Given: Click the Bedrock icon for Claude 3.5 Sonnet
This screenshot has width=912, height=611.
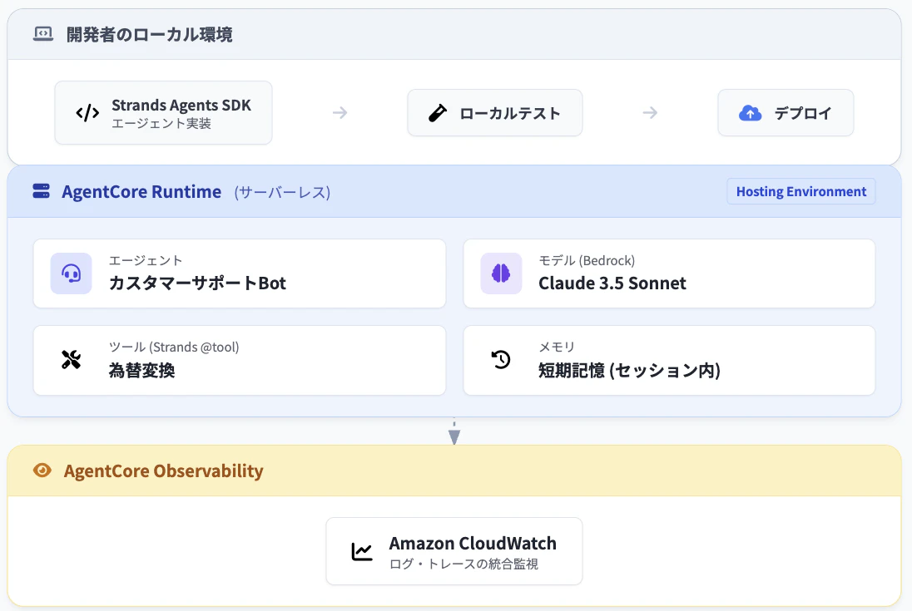Looking at the screenshot, I should coord(501,273).
